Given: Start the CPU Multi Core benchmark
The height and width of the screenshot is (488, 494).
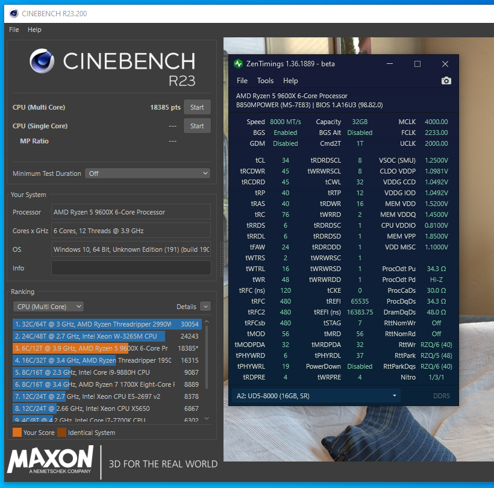Looking at the screenshot, I should pos(197,107).
